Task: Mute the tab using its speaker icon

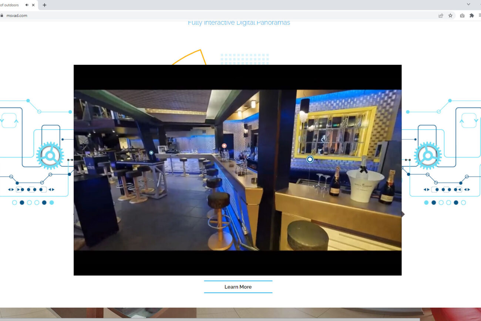Action: coord(27,5)
